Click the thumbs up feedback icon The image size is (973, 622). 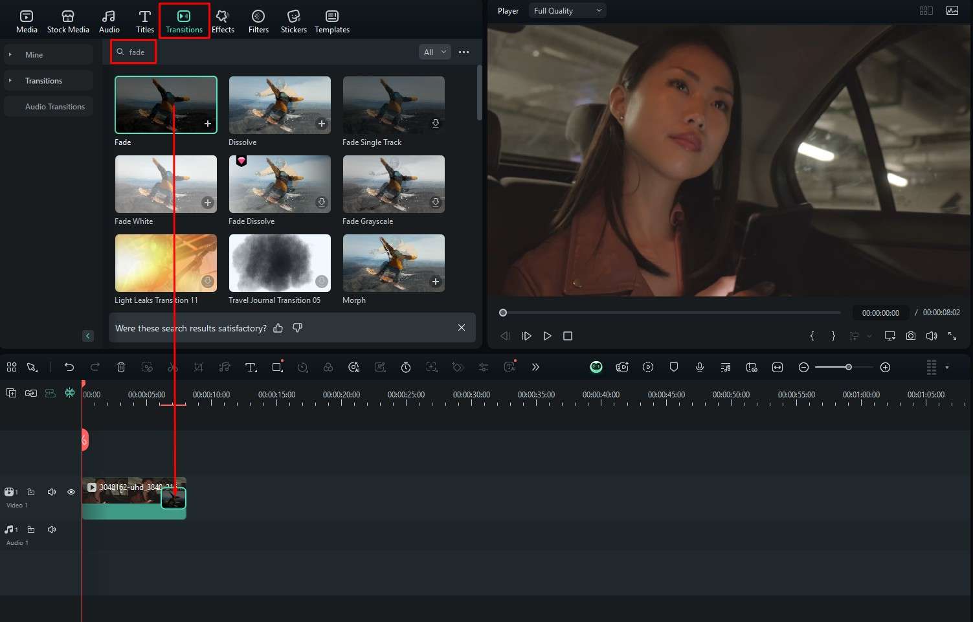(x=278, y=328)
